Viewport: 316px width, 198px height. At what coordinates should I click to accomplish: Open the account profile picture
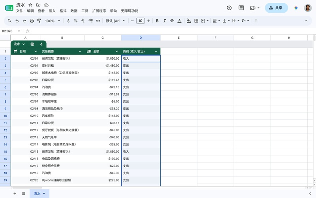tap(308, 8)
